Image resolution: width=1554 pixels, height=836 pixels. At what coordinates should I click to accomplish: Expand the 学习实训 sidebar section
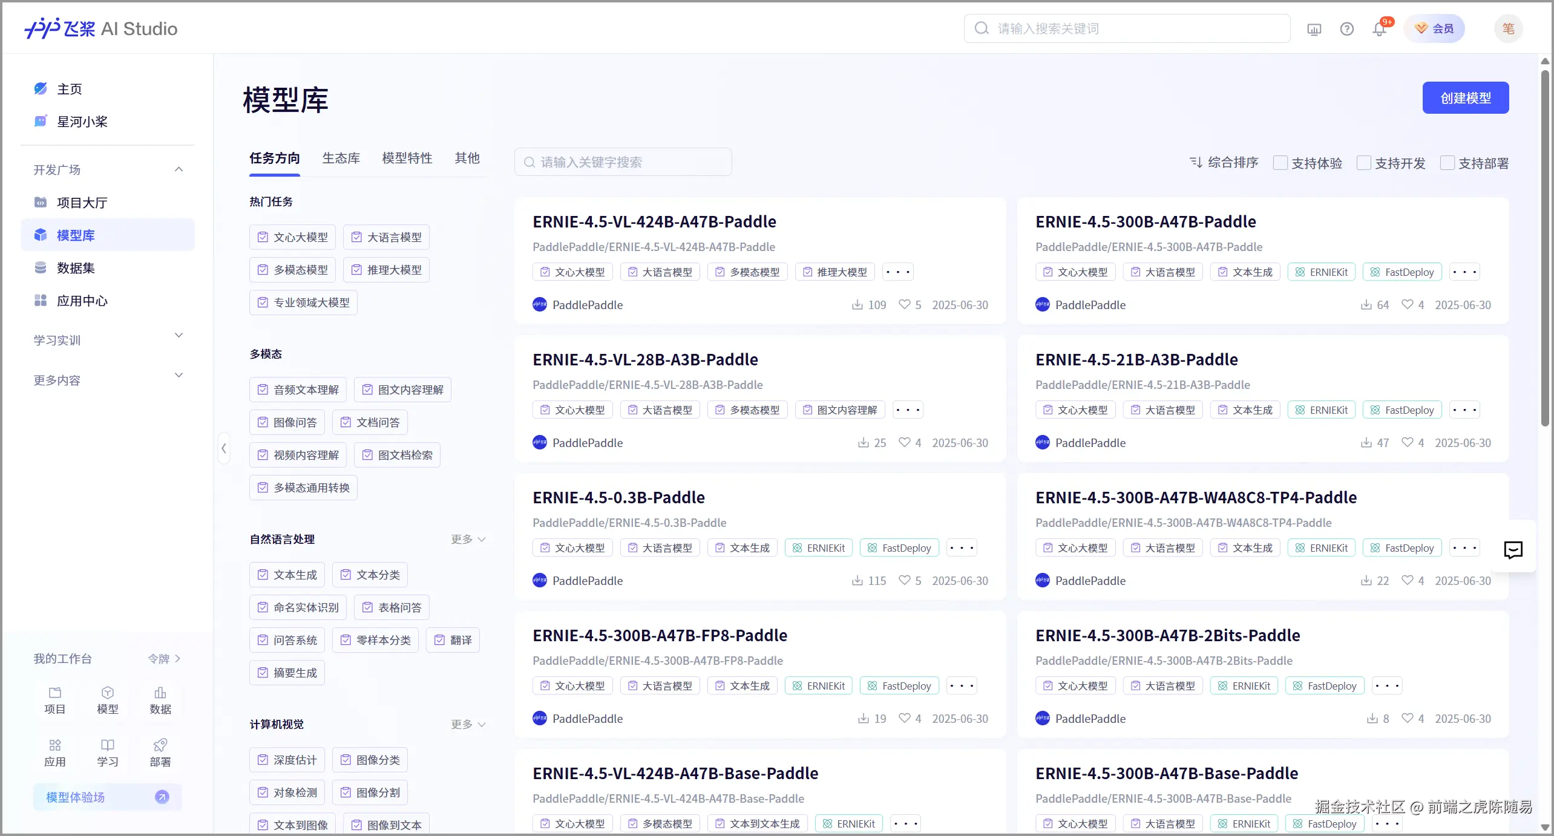pyautogui.click(x=179, y=336)
